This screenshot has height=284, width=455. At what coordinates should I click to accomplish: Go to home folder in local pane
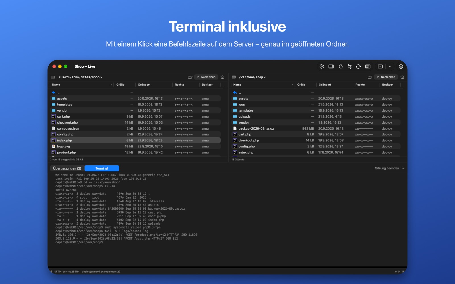[x=222, y=77]
